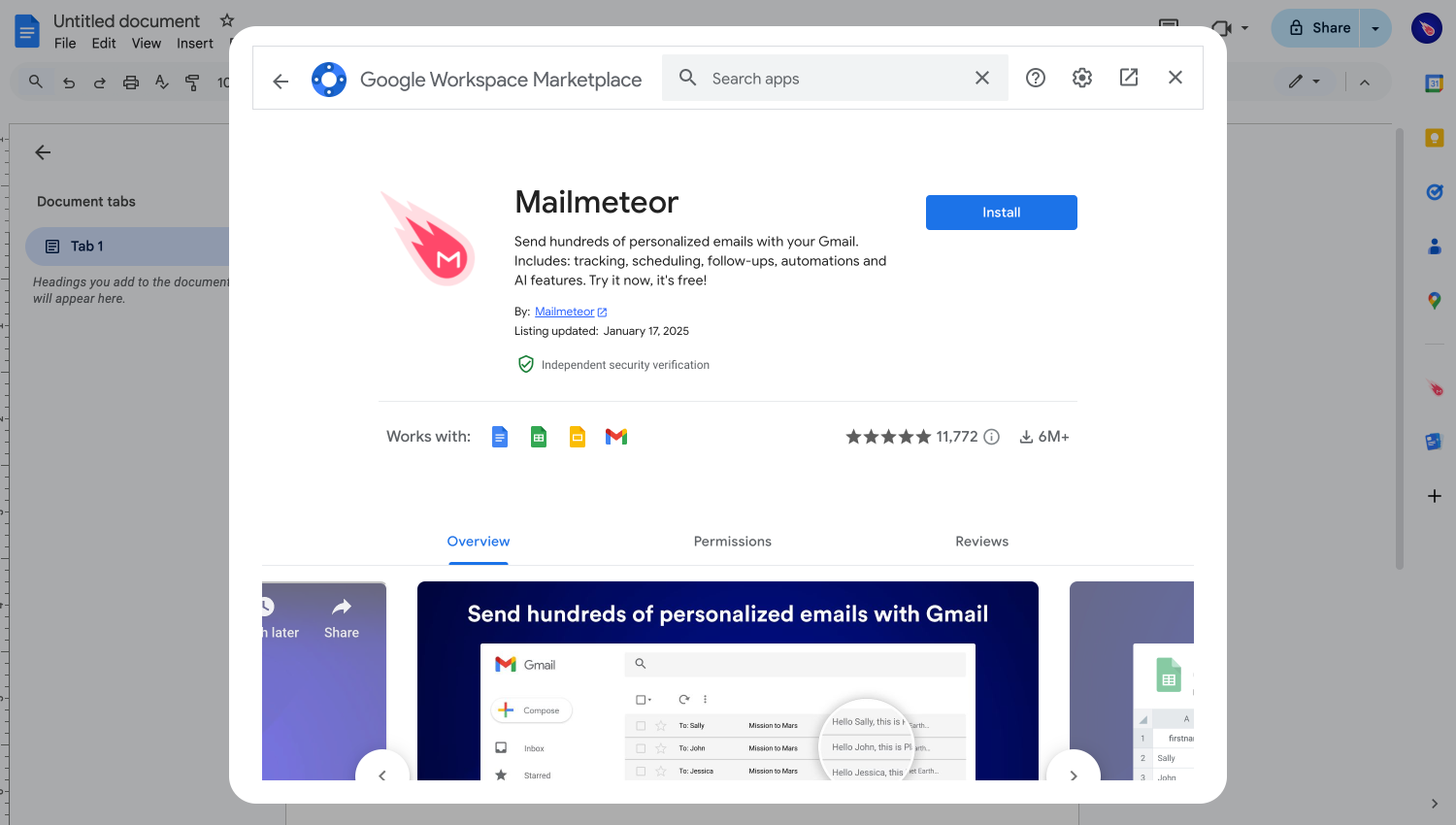The width and height of the screenshot is (1456, 825).
Task: Open Marketplace in new window
Action: [x=1129, y=78]
